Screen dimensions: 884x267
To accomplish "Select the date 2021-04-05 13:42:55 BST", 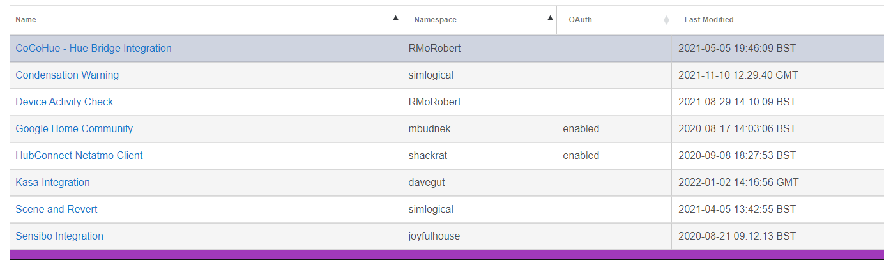I will click(x=737, y=210).
